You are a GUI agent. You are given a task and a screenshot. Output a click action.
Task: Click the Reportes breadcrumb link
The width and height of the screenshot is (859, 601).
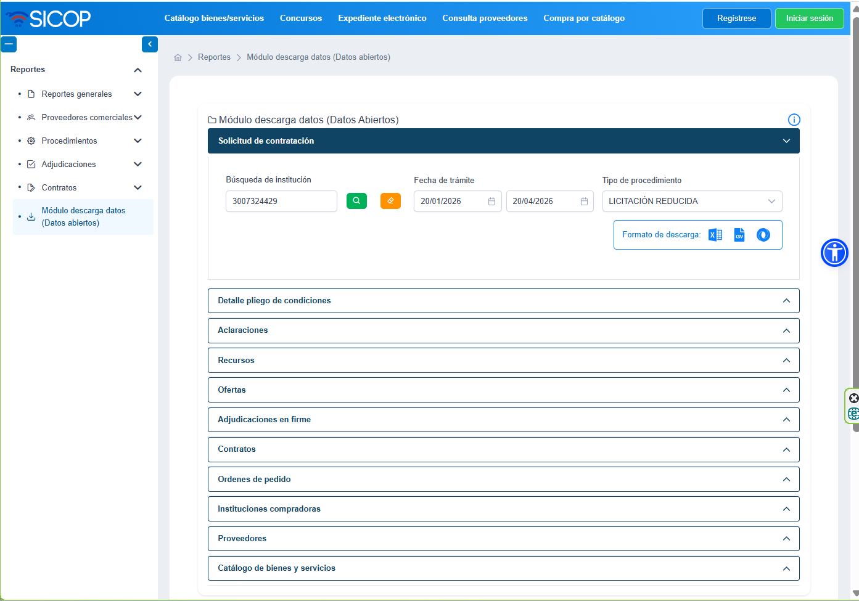214,57
